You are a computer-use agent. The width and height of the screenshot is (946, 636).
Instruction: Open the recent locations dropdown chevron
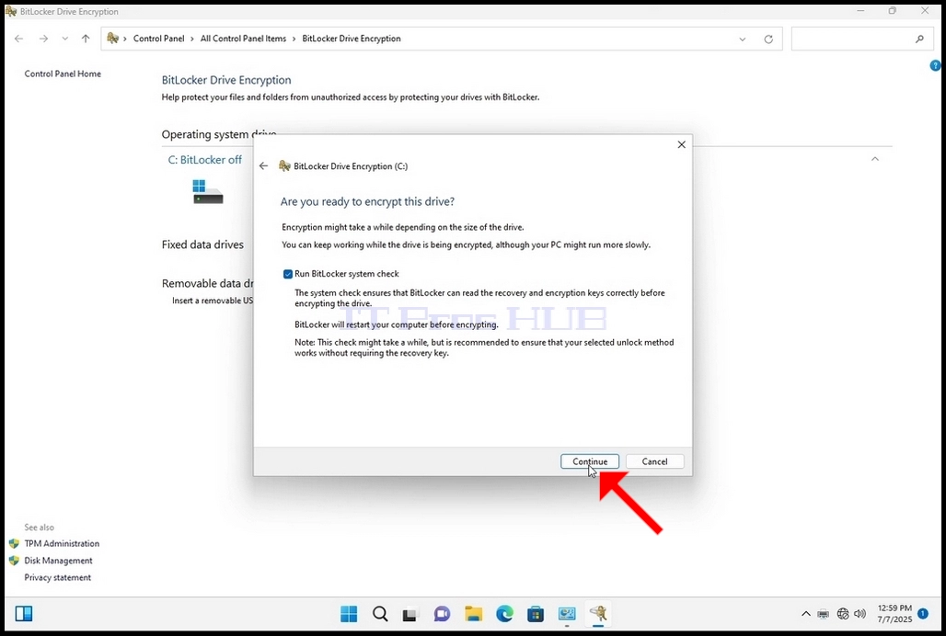pos(64,39)
